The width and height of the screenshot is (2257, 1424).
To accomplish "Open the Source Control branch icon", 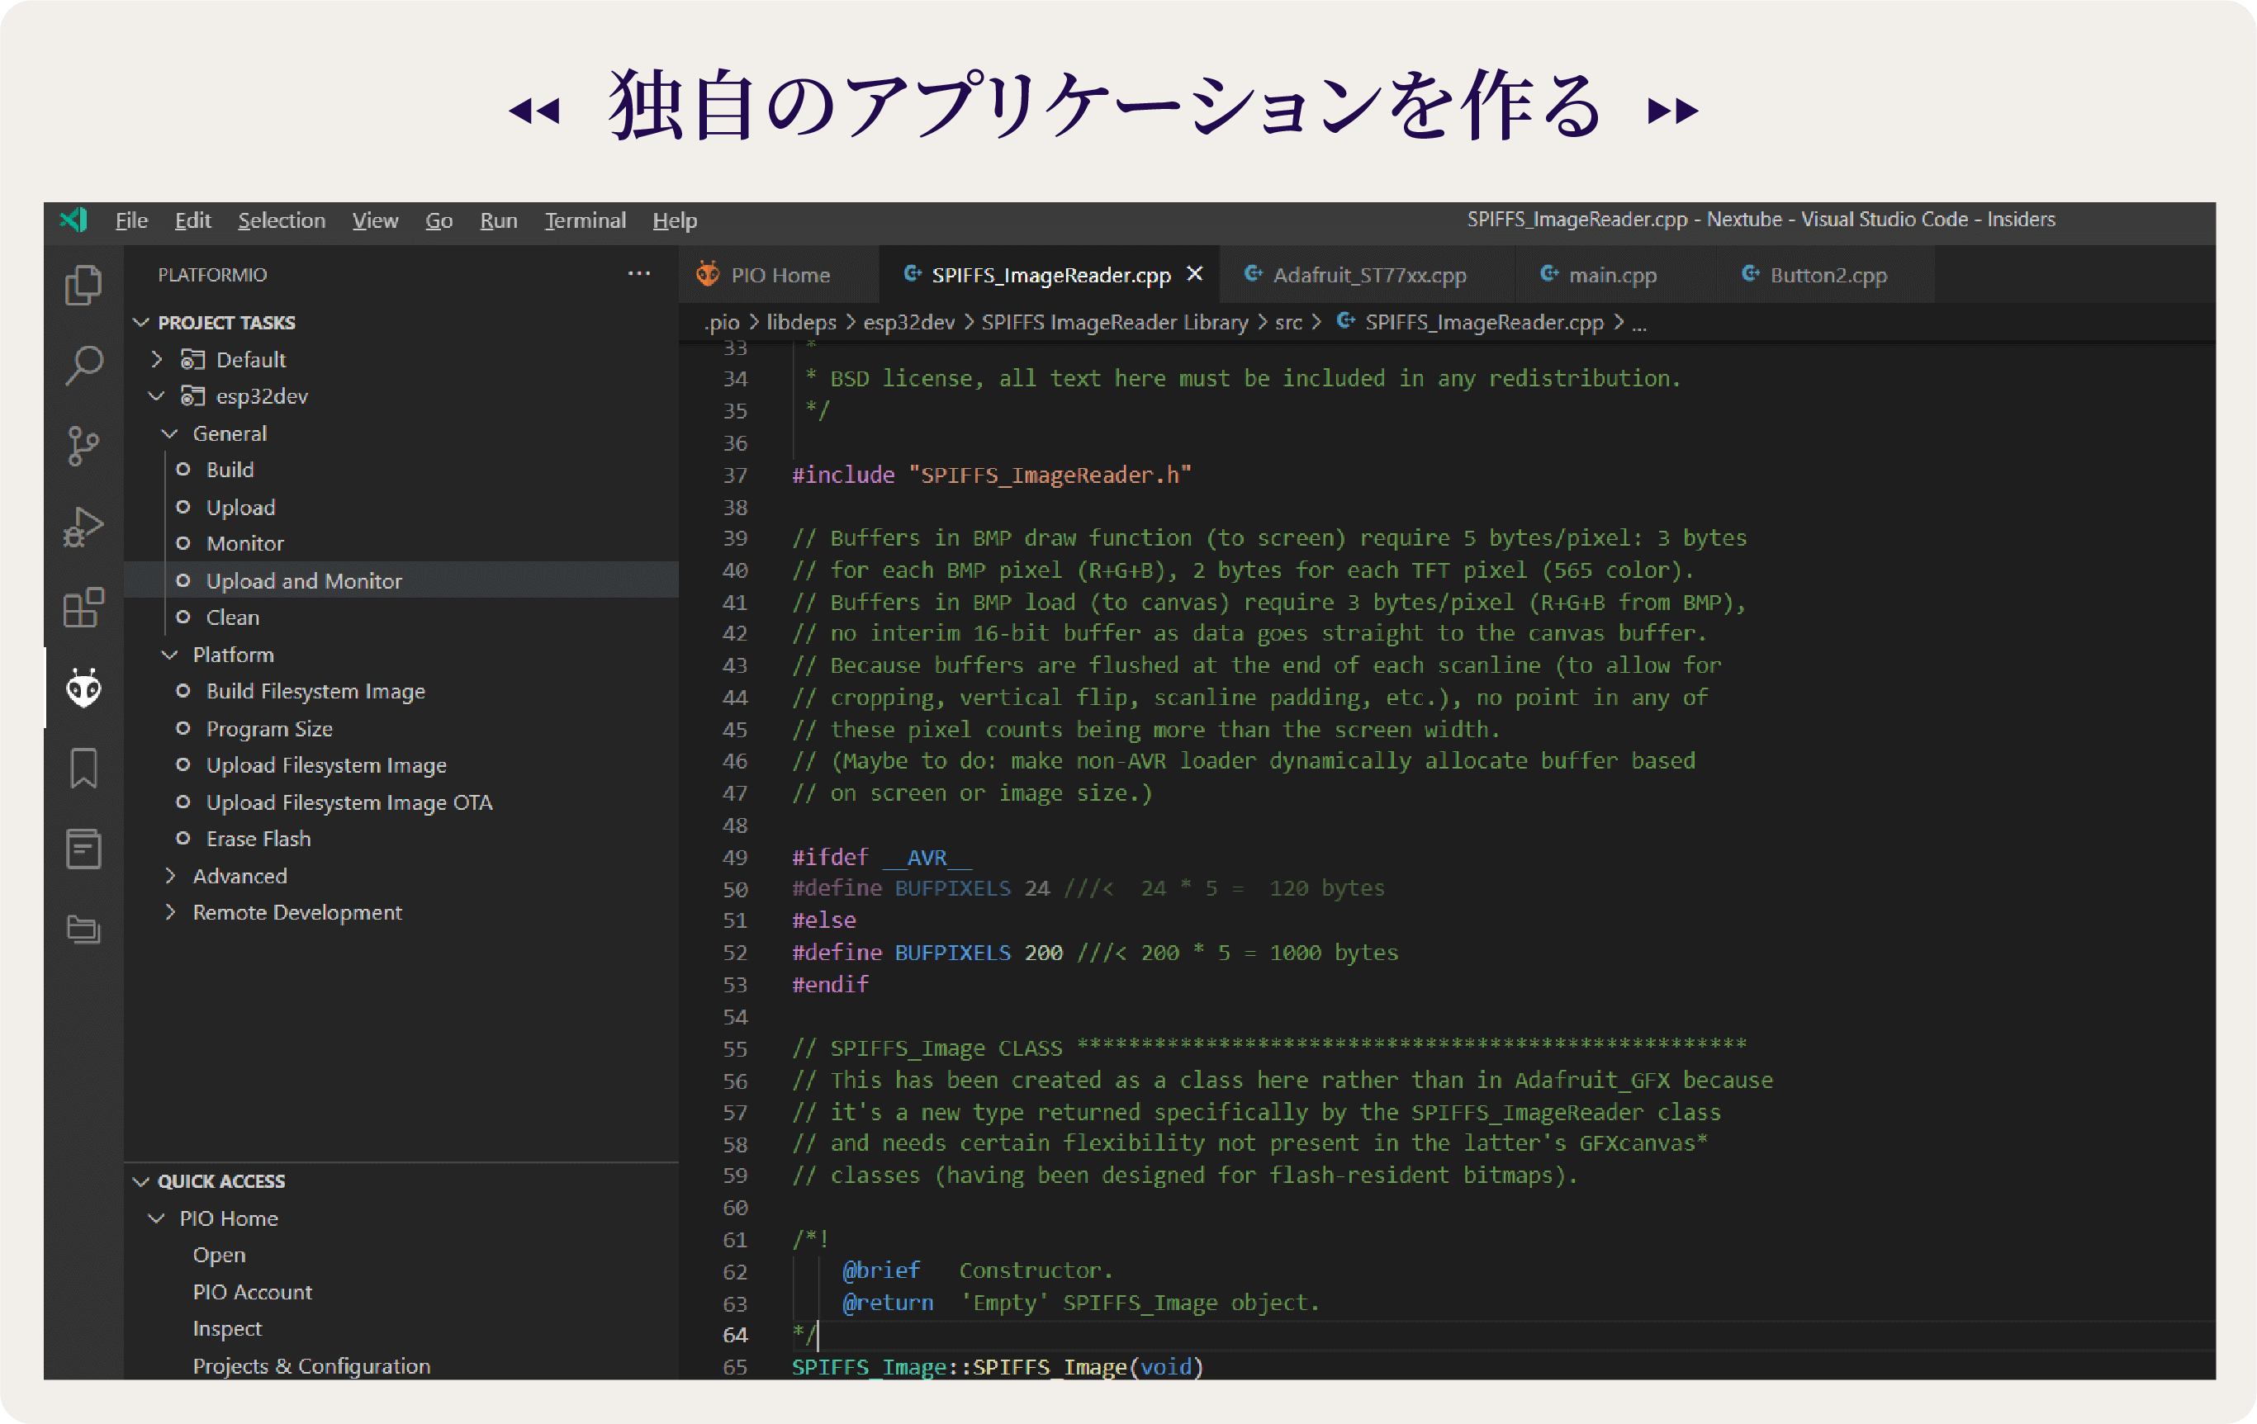I will point(83,446).
